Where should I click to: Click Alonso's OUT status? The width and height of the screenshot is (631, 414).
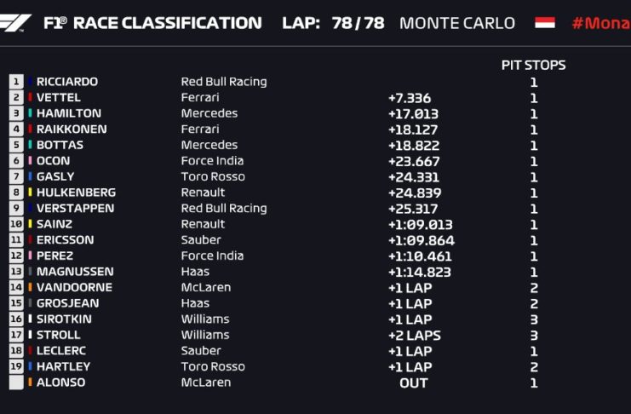tap(413, 382)
